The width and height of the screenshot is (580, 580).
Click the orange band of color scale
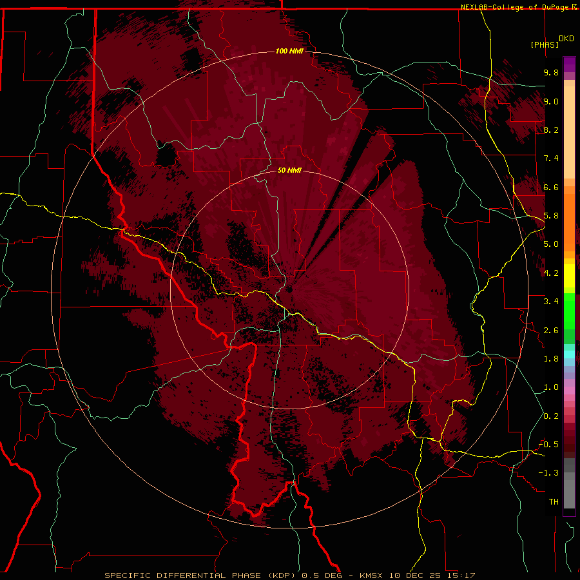tap(569, 223)
